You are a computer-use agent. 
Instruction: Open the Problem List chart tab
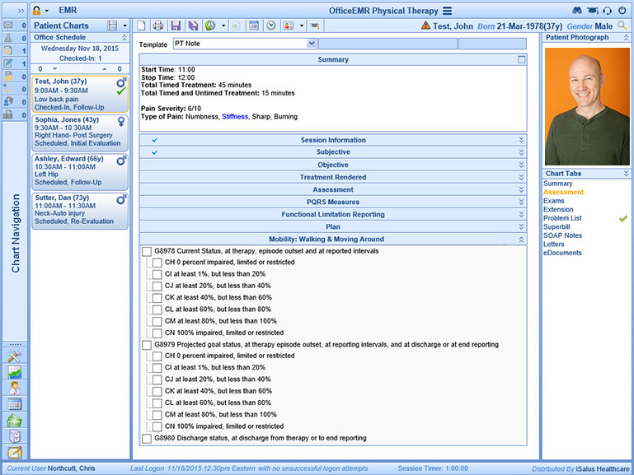coord(562,218)
